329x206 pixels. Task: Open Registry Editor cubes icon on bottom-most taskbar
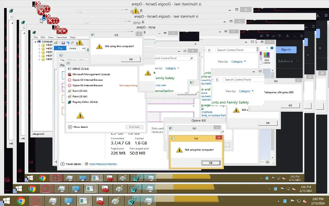(132, 201)
